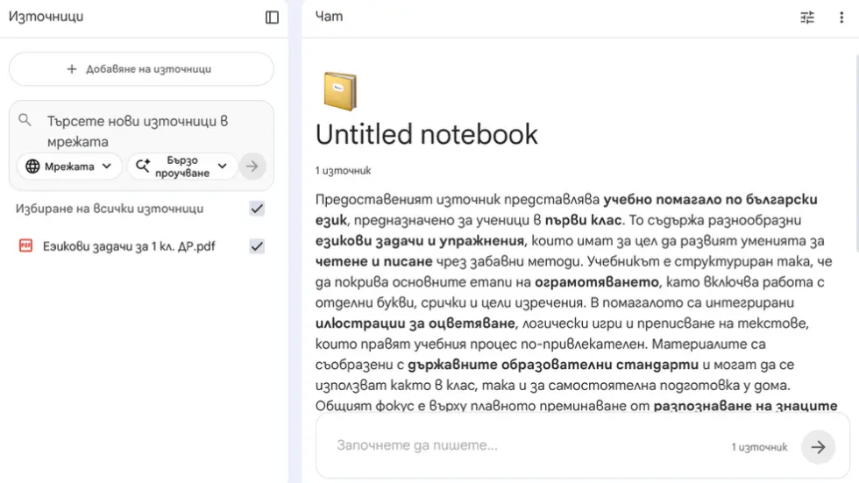The height and width of the screenshot is (483, 859).
Task: Uncheck the Езикови задачи PDF source checkbox
Action: pyautogui.click(x=257, y=246)
